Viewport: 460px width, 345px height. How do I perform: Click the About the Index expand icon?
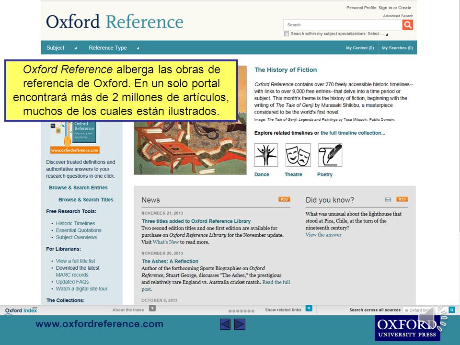[152, 308]
